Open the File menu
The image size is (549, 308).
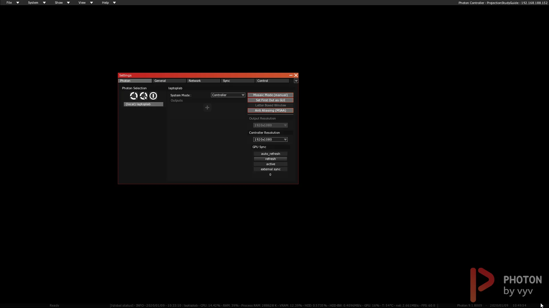13,3
